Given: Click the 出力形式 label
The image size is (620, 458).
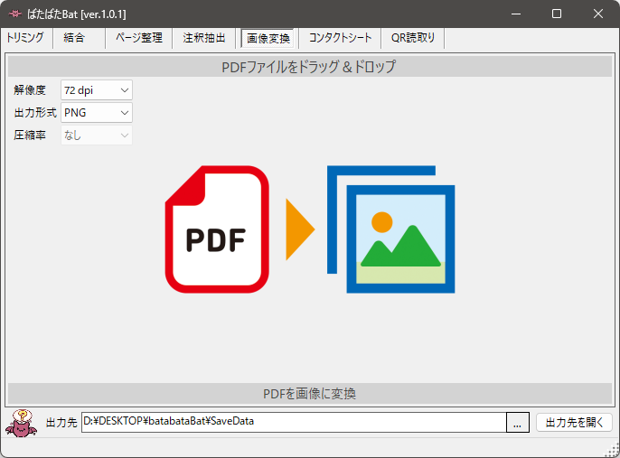Looking at the screenshot, I should 35,113.
